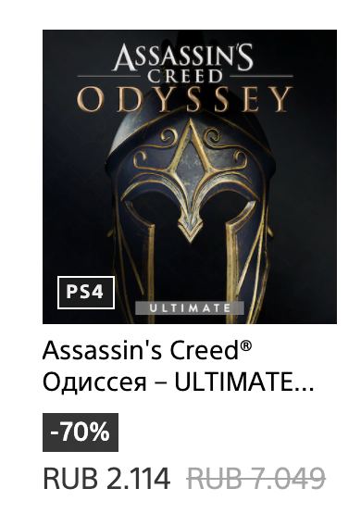Click the right spiral ornament on helmet
Image resolution: width=361 pixels, height=526 pixels.
point(213,136)
